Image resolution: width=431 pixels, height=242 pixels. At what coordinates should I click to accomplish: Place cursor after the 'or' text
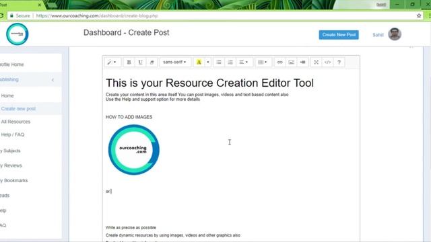110,191
